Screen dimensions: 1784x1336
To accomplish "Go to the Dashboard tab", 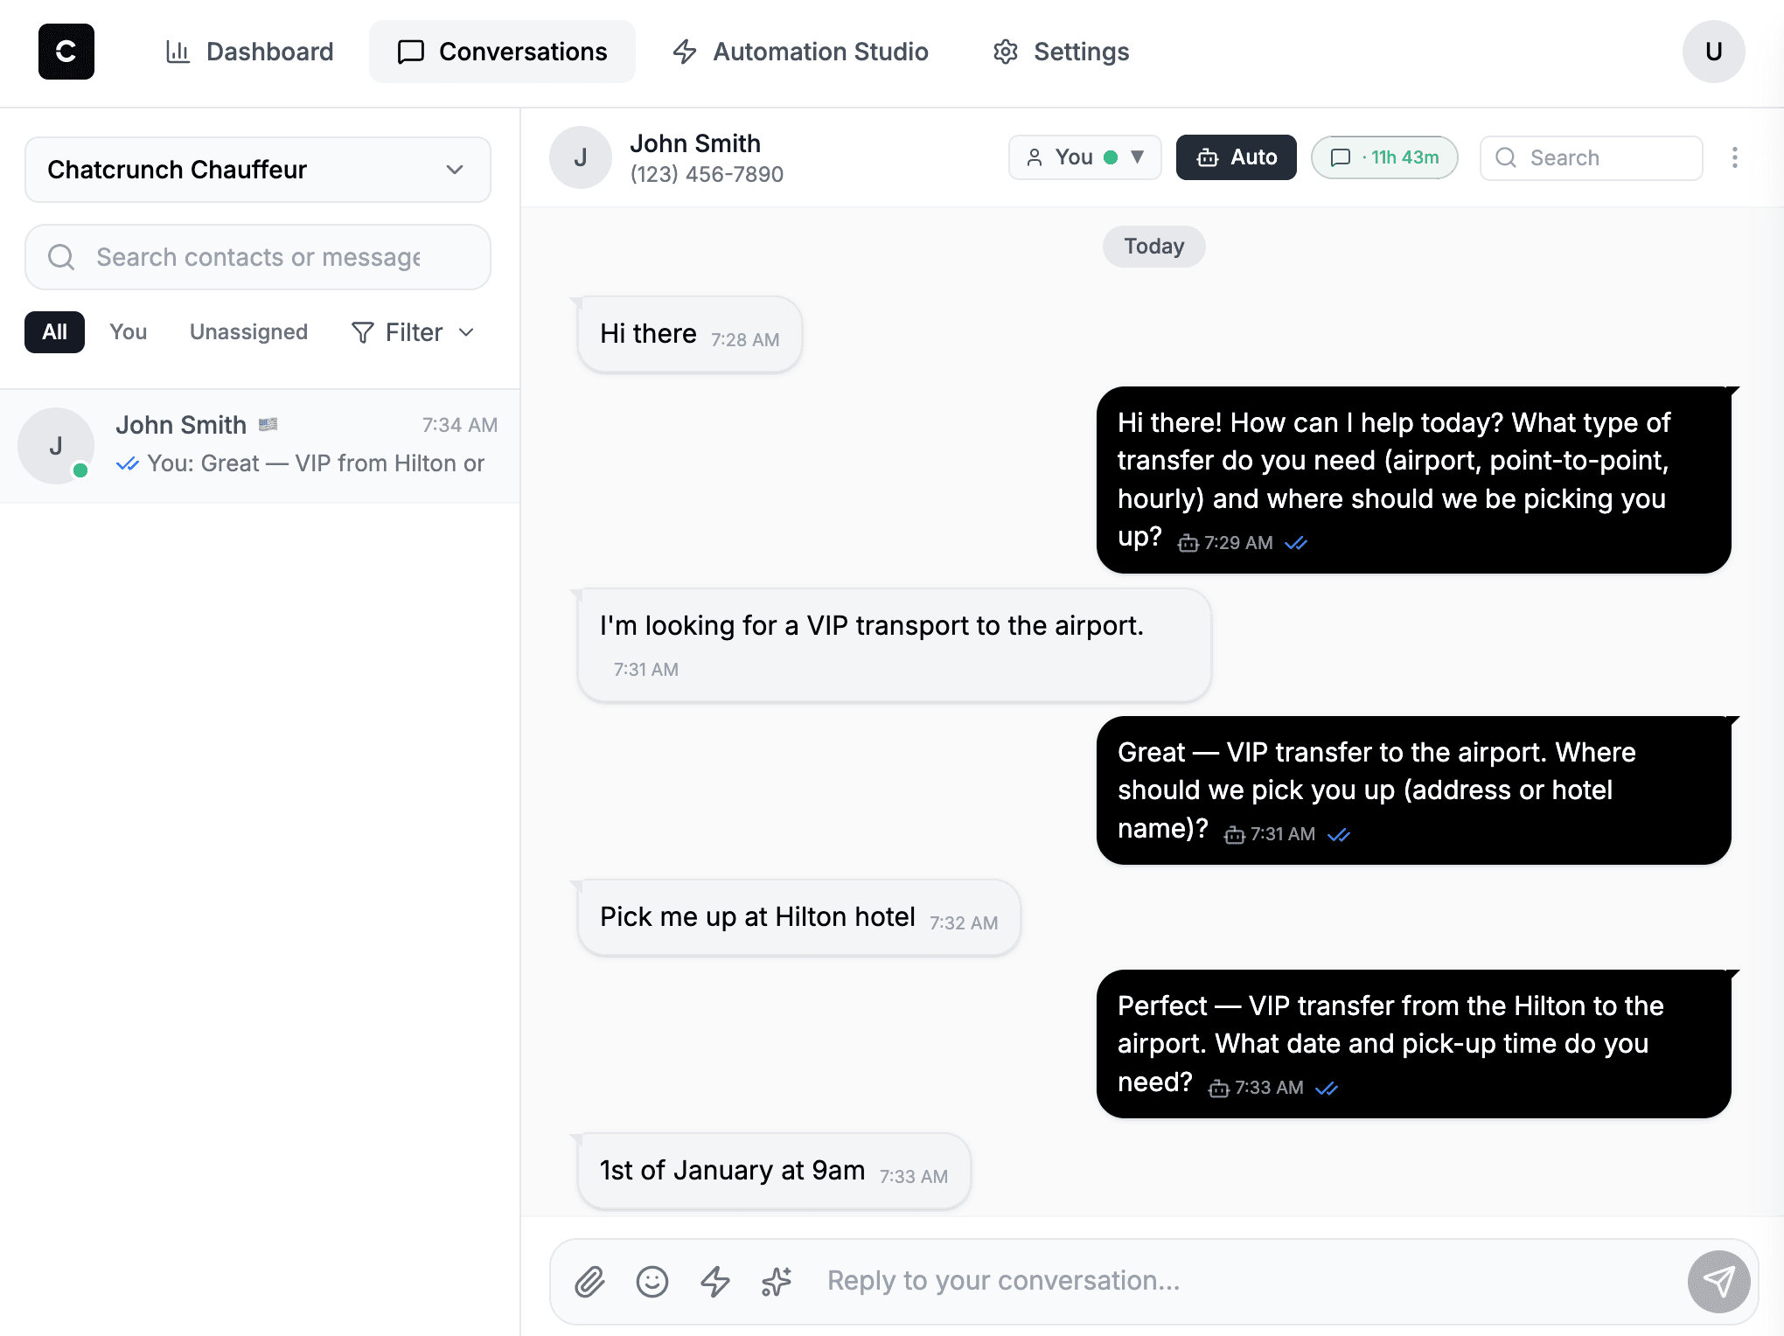I will tap(250, 52).
